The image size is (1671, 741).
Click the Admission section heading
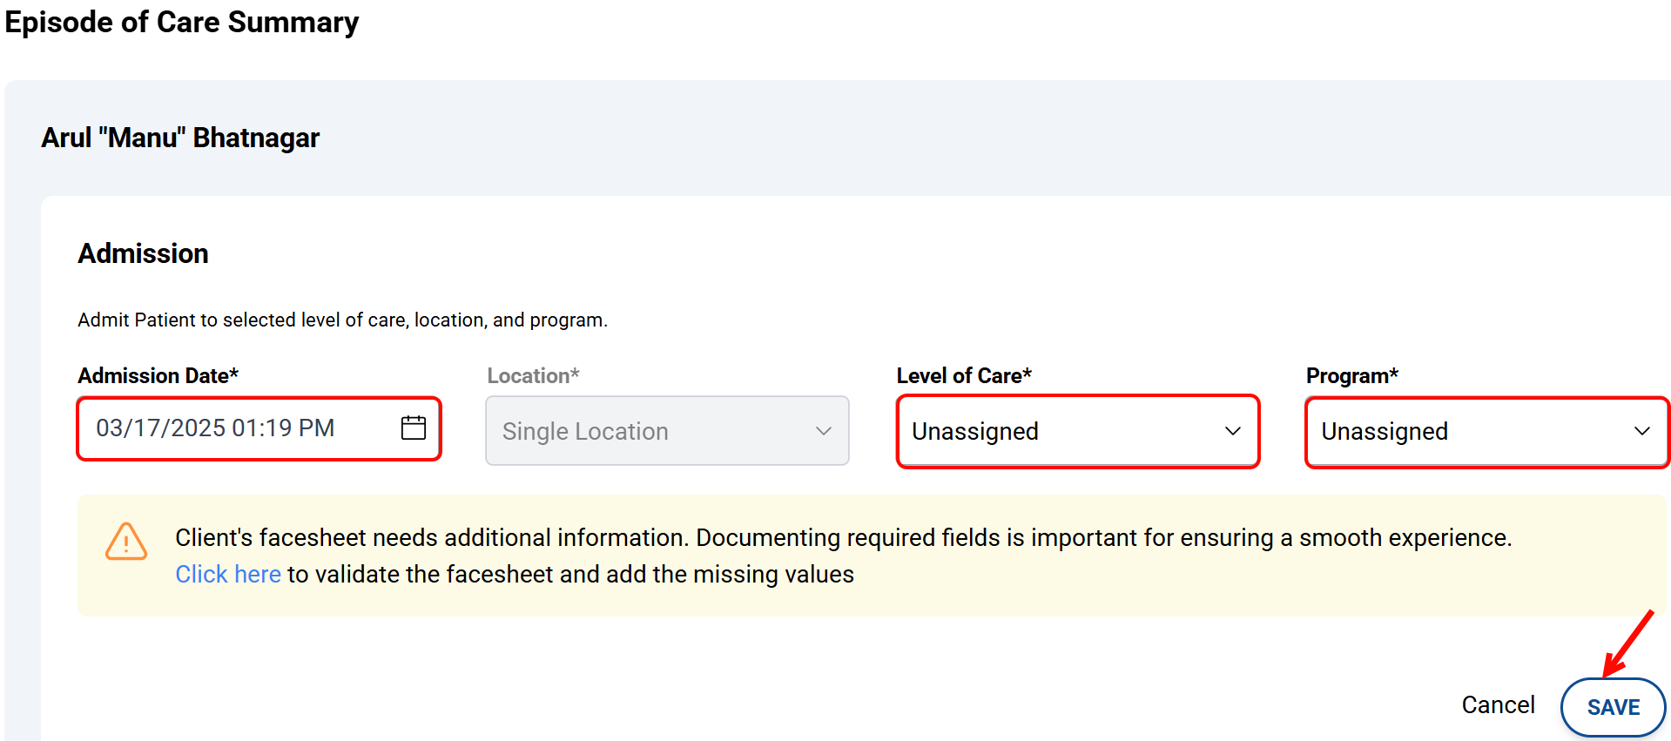[x=143, y=253]
